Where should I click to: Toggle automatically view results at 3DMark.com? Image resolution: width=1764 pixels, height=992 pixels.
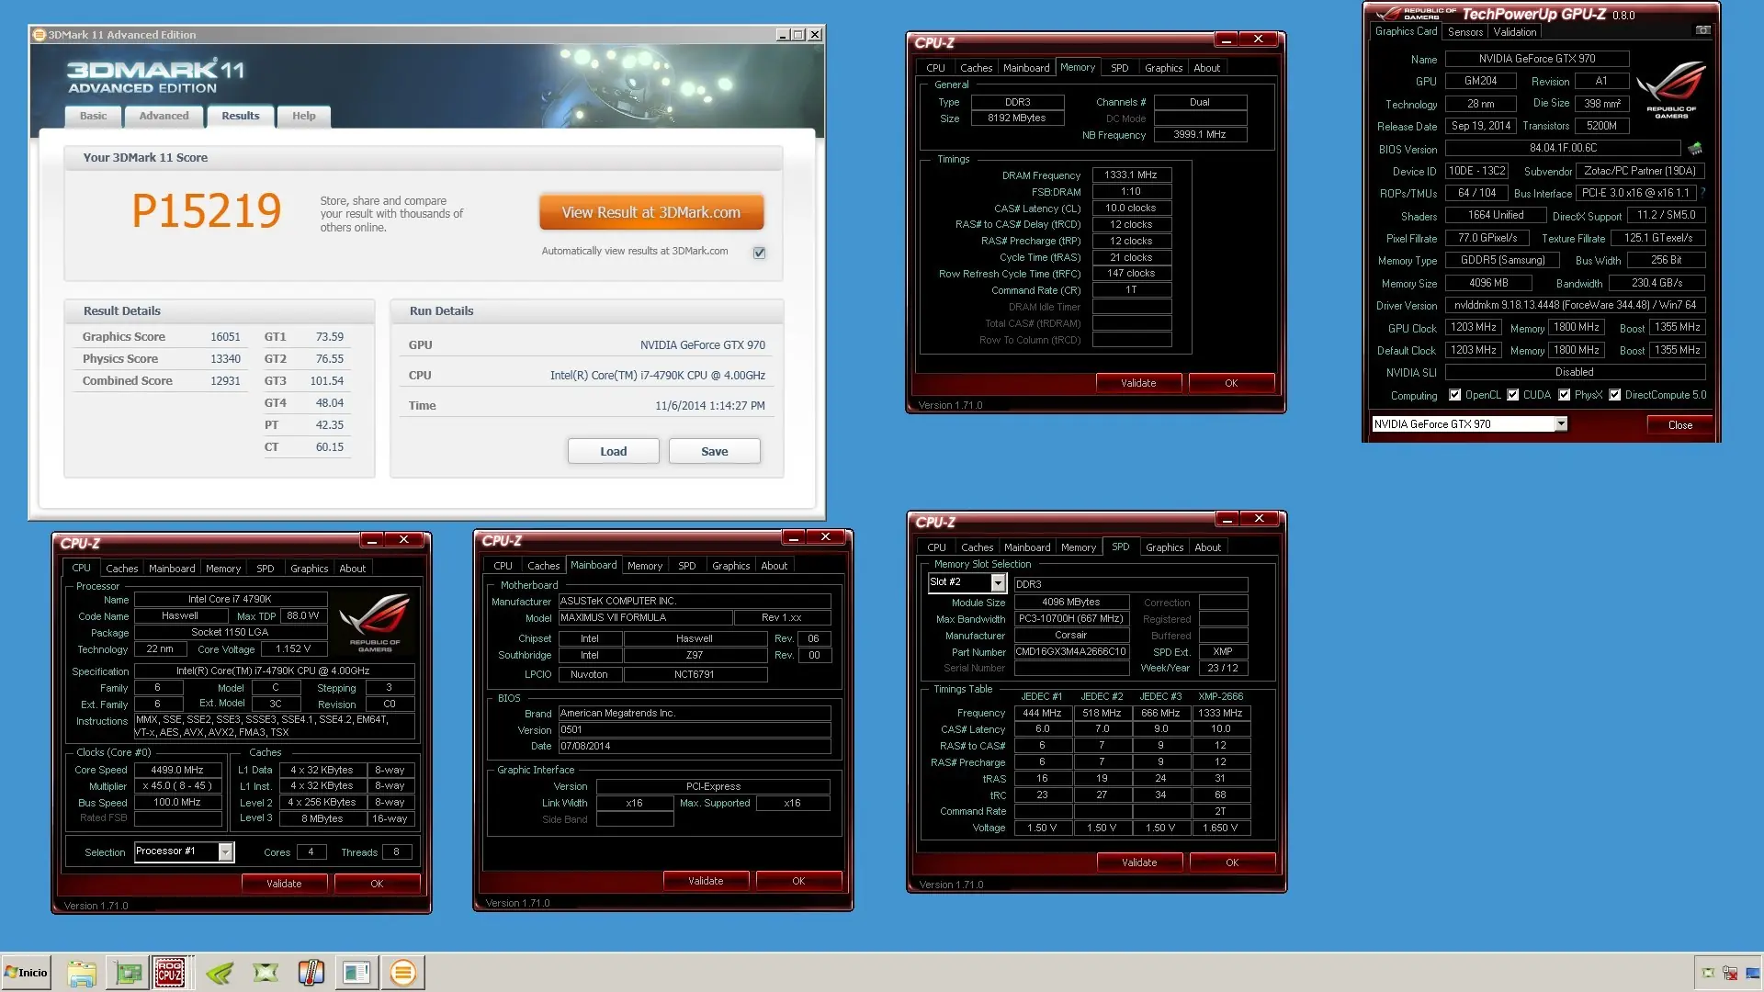759,253
